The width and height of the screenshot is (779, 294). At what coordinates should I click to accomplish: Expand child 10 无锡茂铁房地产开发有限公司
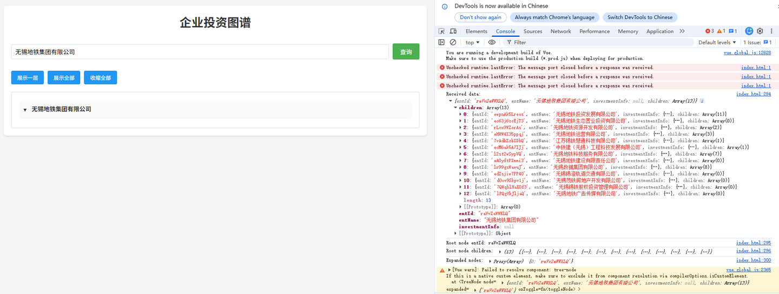click(460, 180)
